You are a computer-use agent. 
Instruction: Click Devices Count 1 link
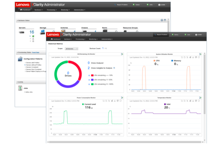tap(103, 48)
